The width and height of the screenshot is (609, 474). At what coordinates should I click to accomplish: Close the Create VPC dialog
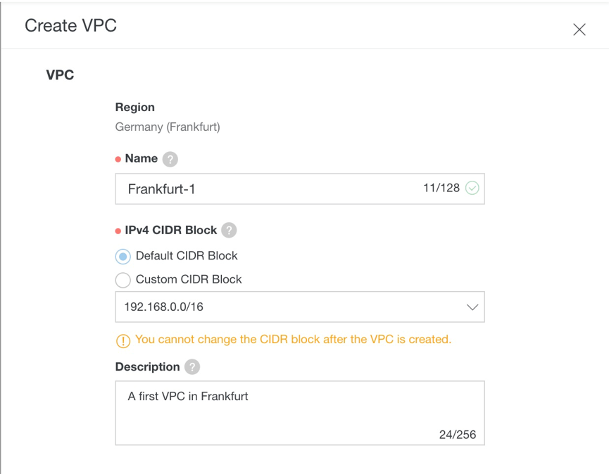coord(579,30)
